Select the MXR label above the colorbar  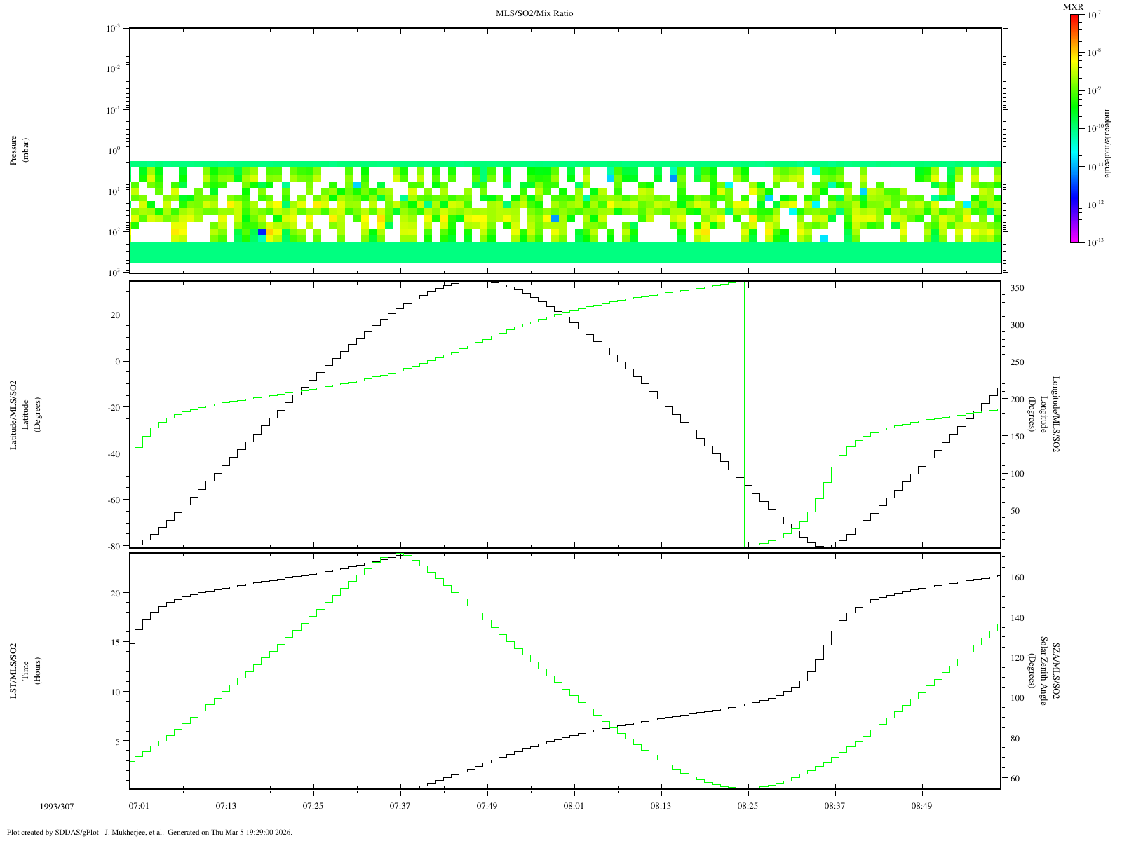(1073, 7)
